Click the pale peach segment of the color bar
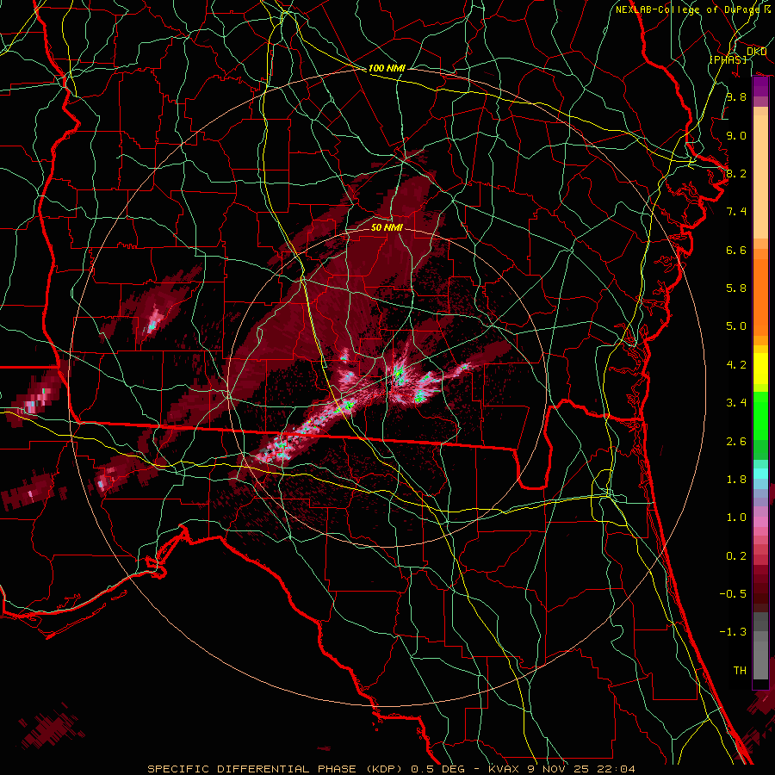Image resolution: width=775 pixels, height=775 pixels. [x=760, y=177]
